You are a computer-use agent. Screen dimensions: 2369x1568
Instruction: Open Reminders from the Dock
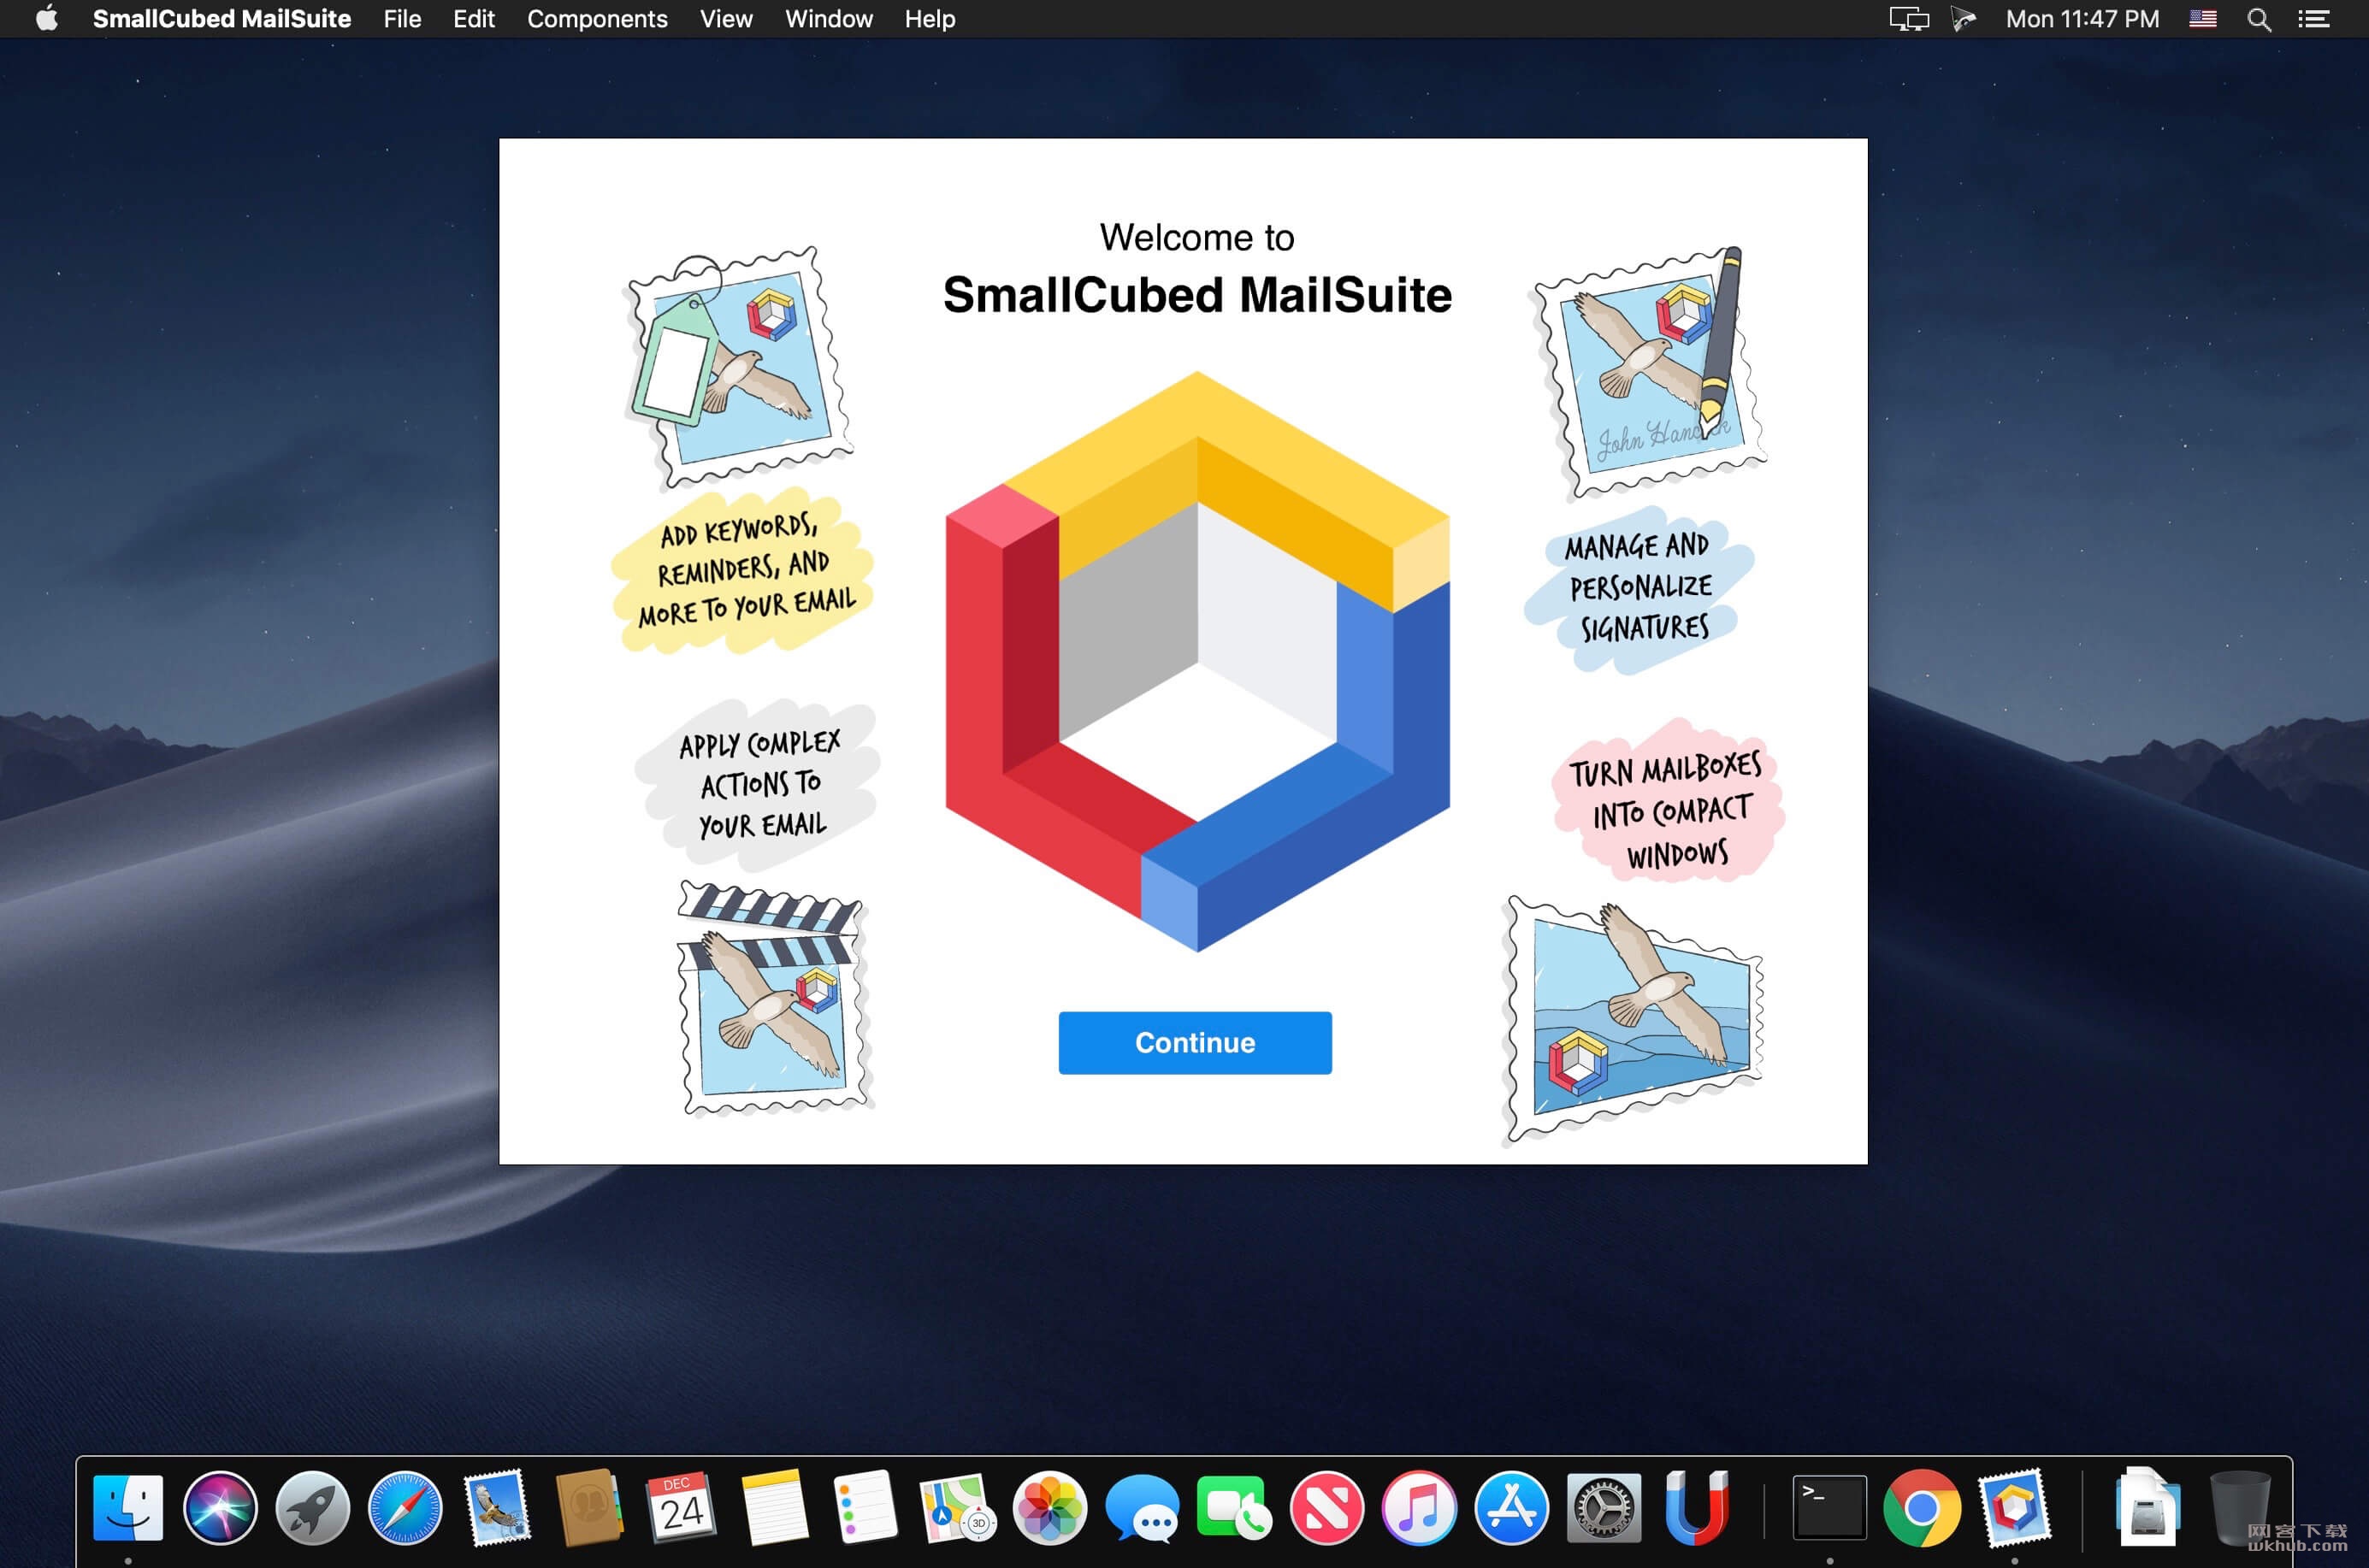coord(865,1507)
